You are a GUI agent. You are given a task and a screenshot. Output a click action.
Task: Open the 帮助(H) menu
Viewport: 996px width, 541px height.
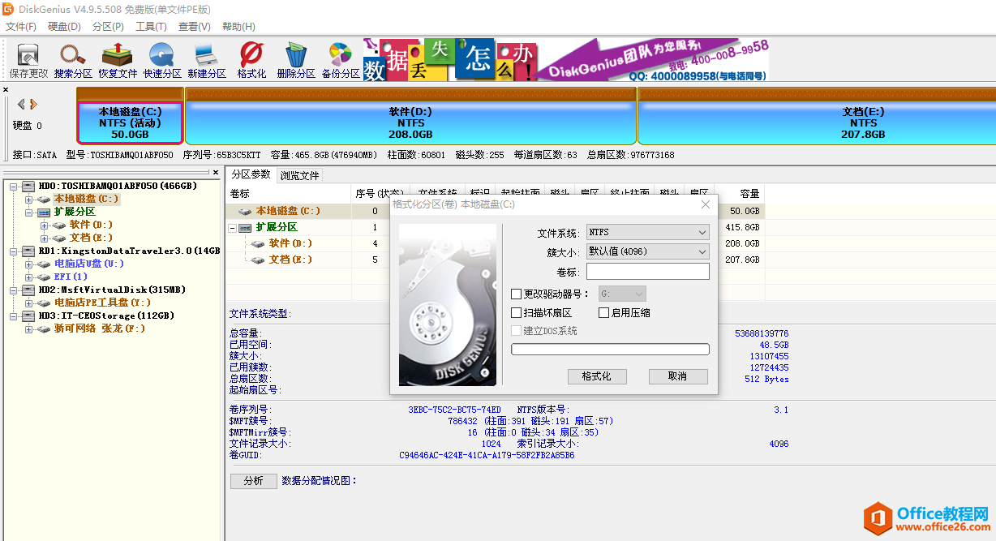238,27
